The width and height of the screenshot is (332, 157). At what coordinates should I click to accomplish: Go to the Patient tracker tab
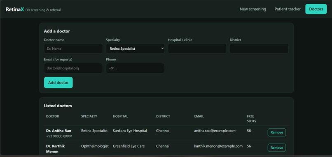[x=288, y=9]
